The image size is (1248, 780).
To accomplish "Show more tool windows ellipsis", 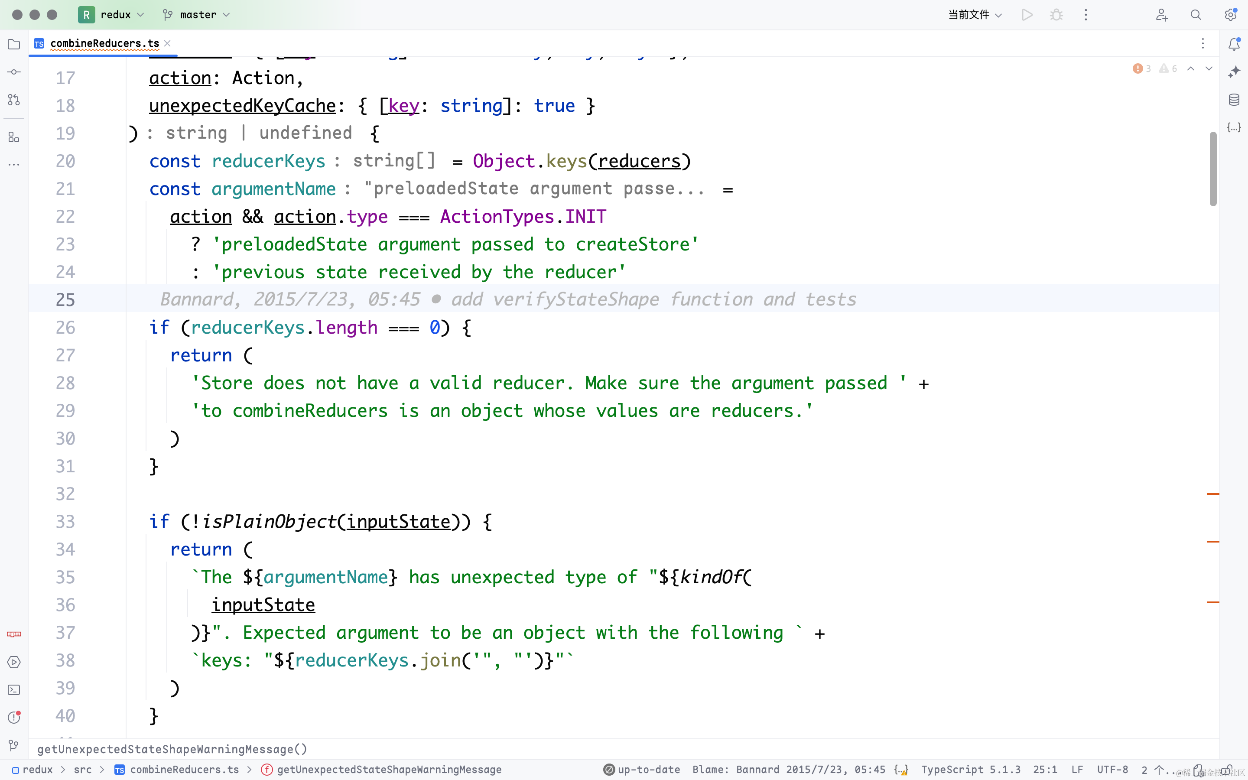I will point(14,165).
